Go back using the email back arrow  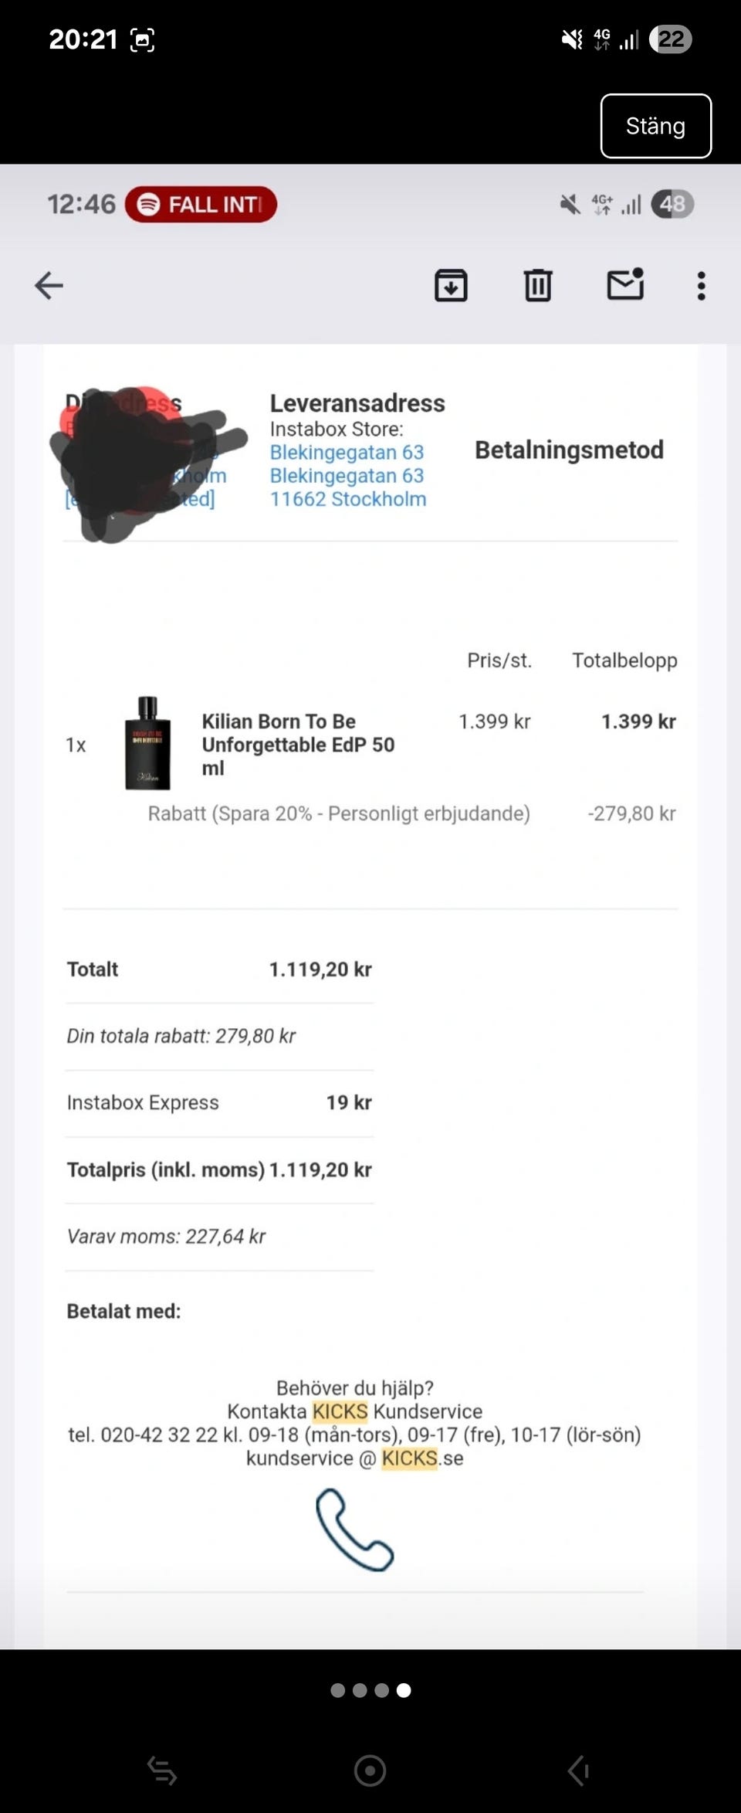[x=49, y=285]
